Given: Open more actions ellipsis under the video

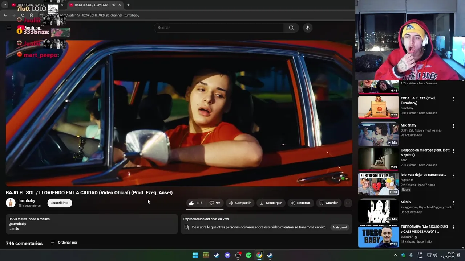Looking at the screenshot, I should [348, 203].
